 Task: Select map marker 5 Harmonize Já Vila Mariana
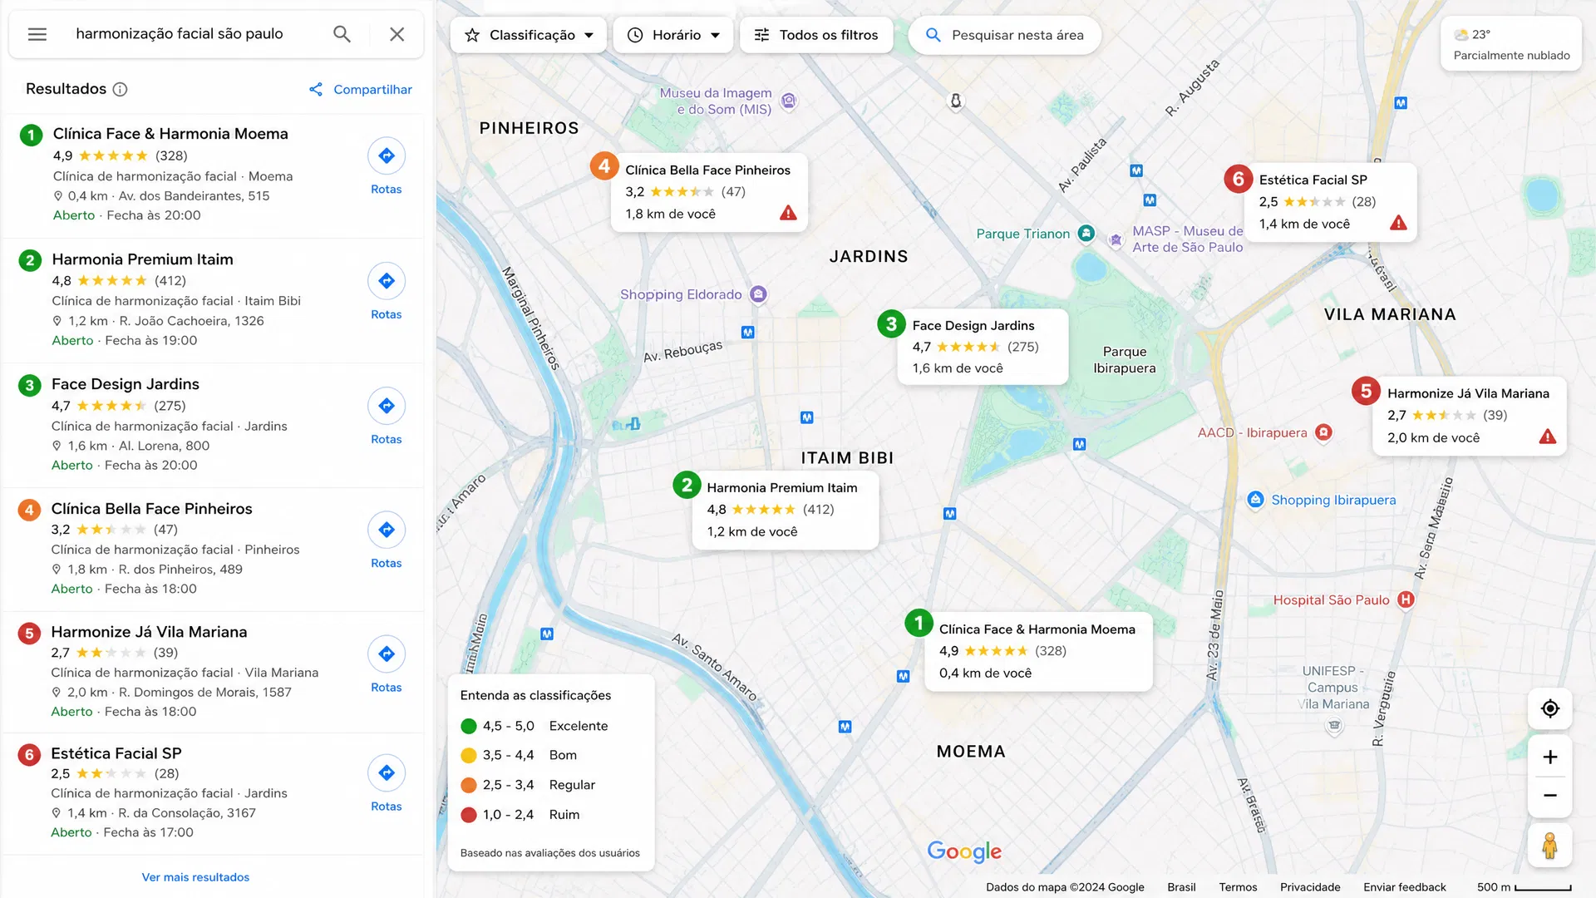(1366, 391)
